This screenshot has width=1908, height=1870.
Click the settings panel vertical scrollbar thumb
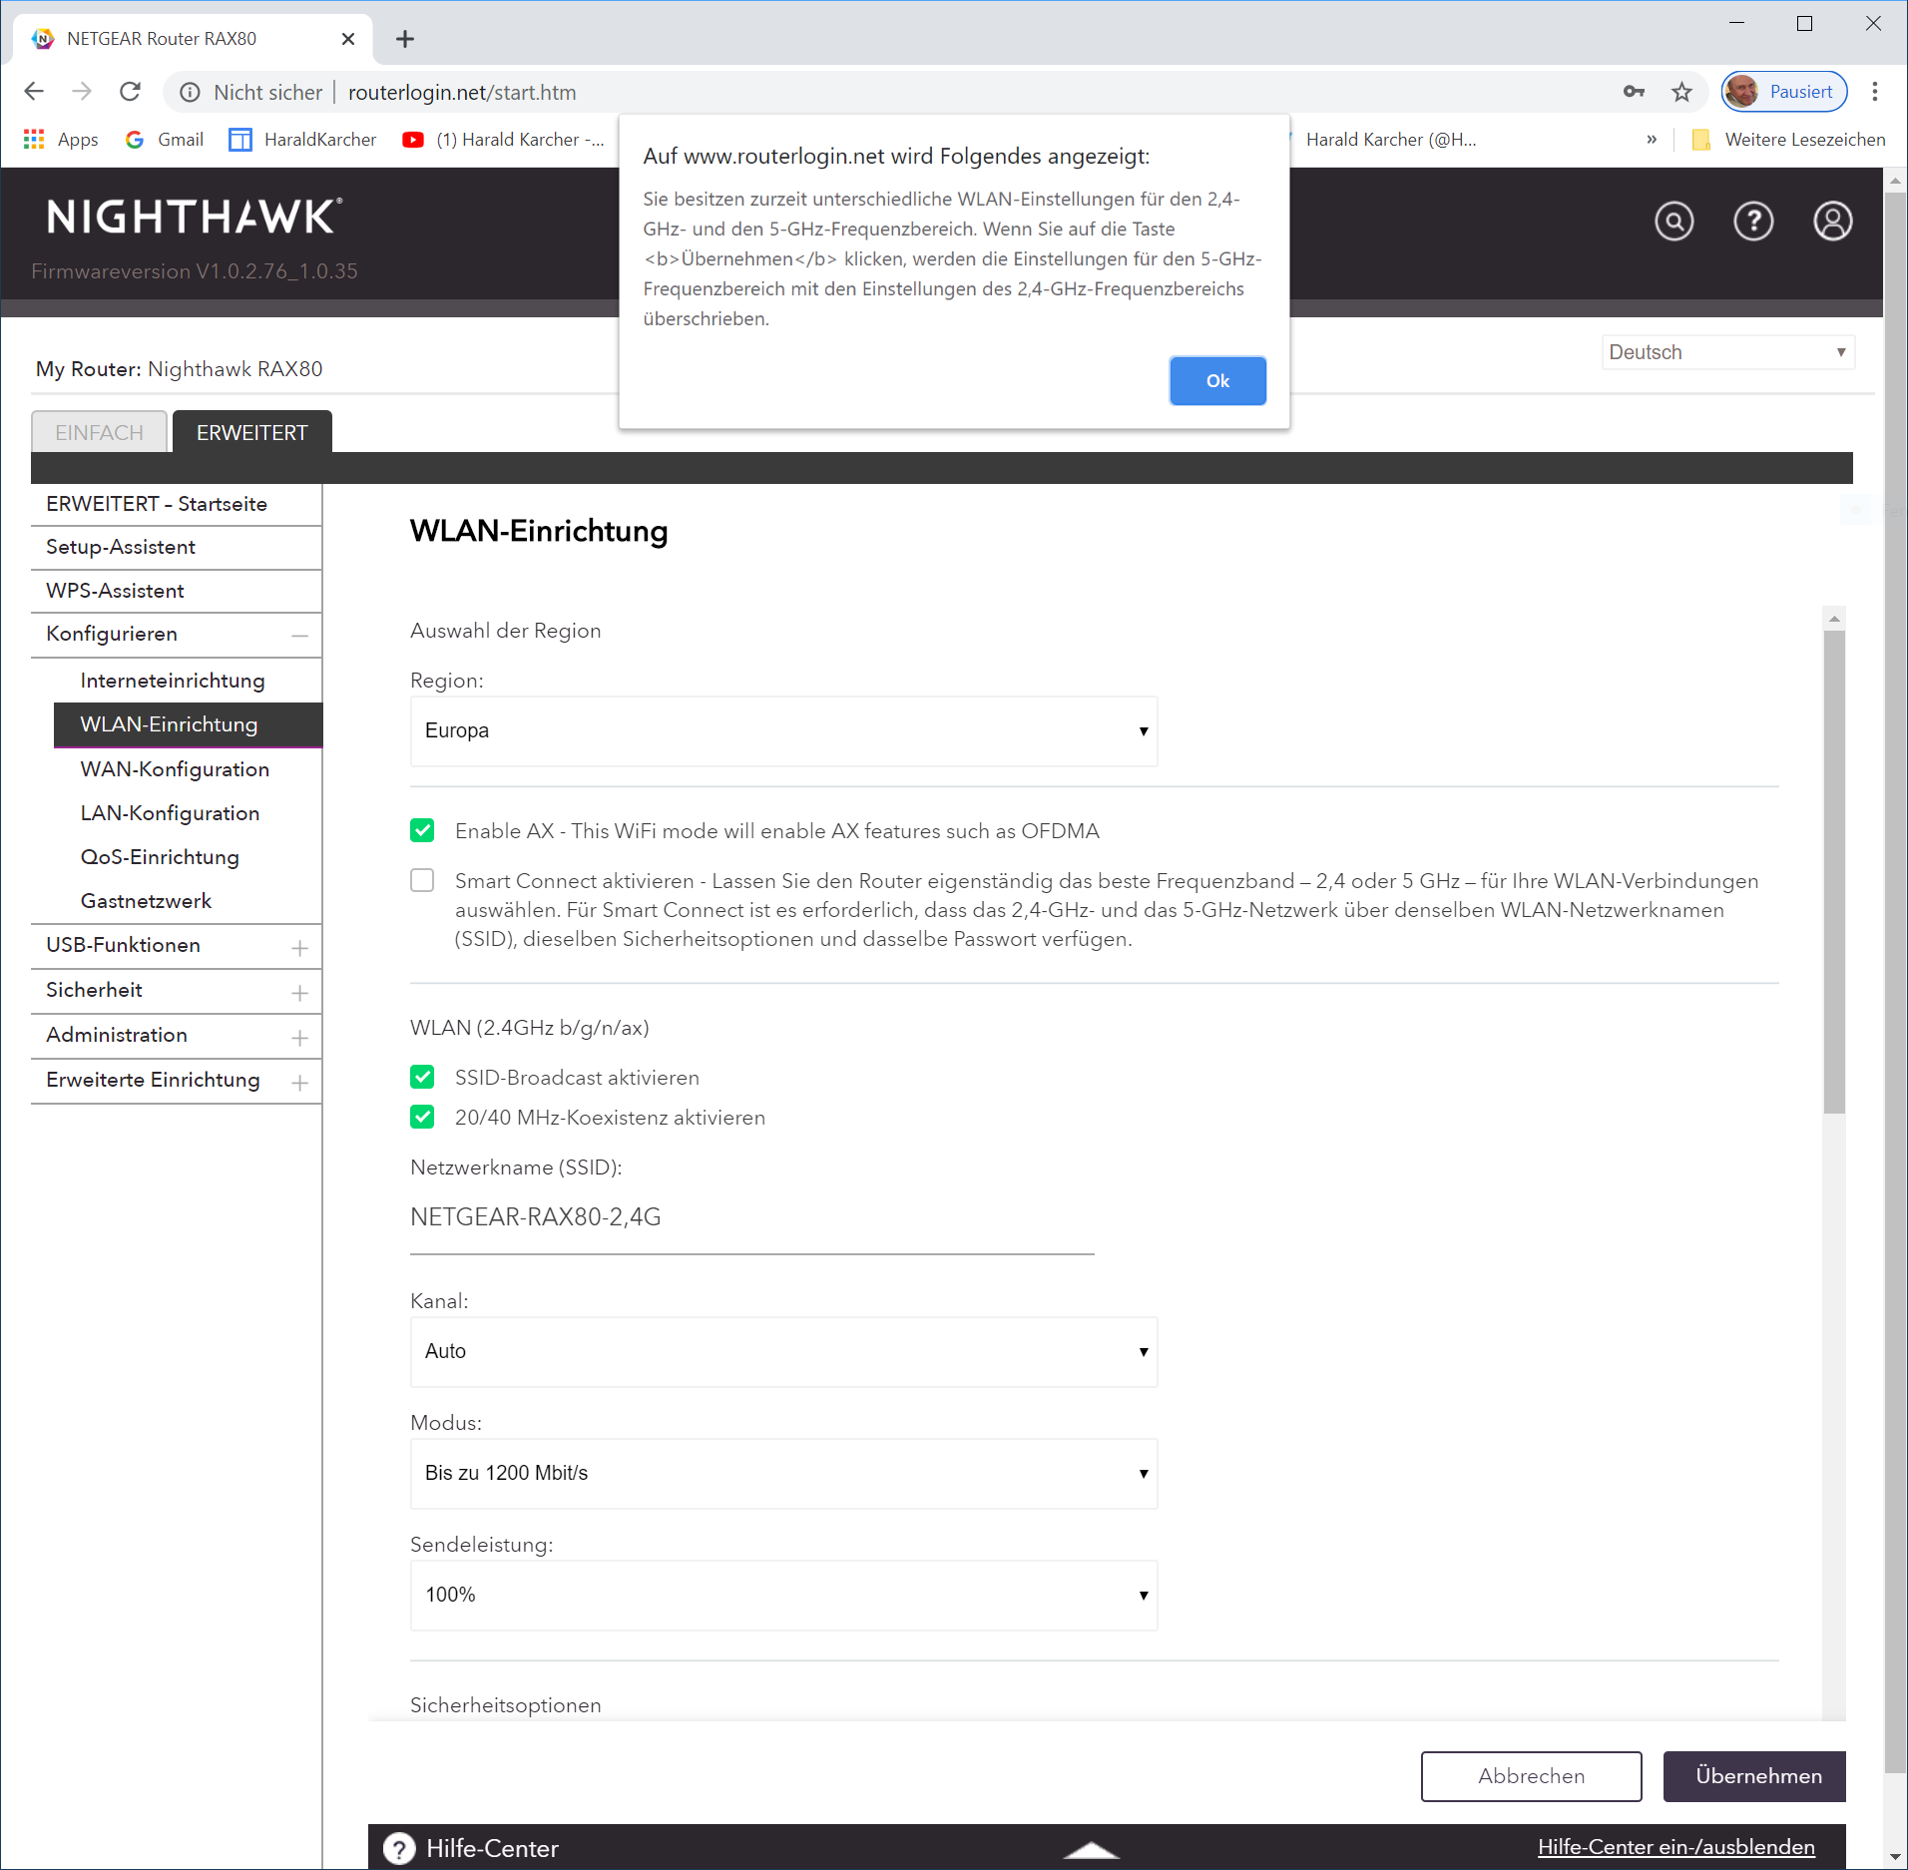1833,868
